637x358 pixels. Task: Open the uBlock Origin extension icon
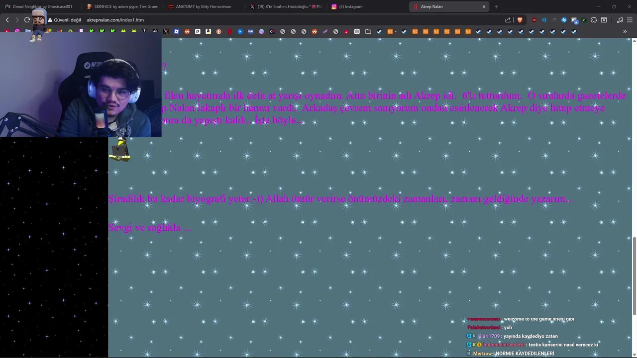point(534,20)
